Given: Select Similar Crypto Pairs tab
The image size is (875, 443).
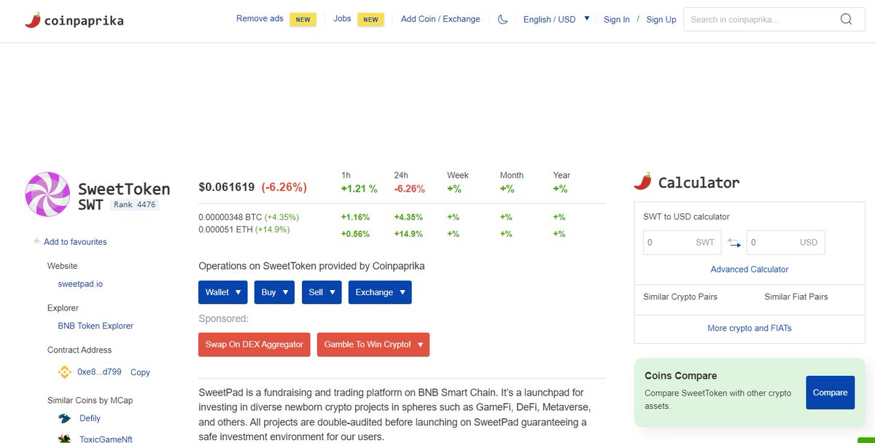Looking at the screenshot, I should pyautogui.click(x=680, y=297).
